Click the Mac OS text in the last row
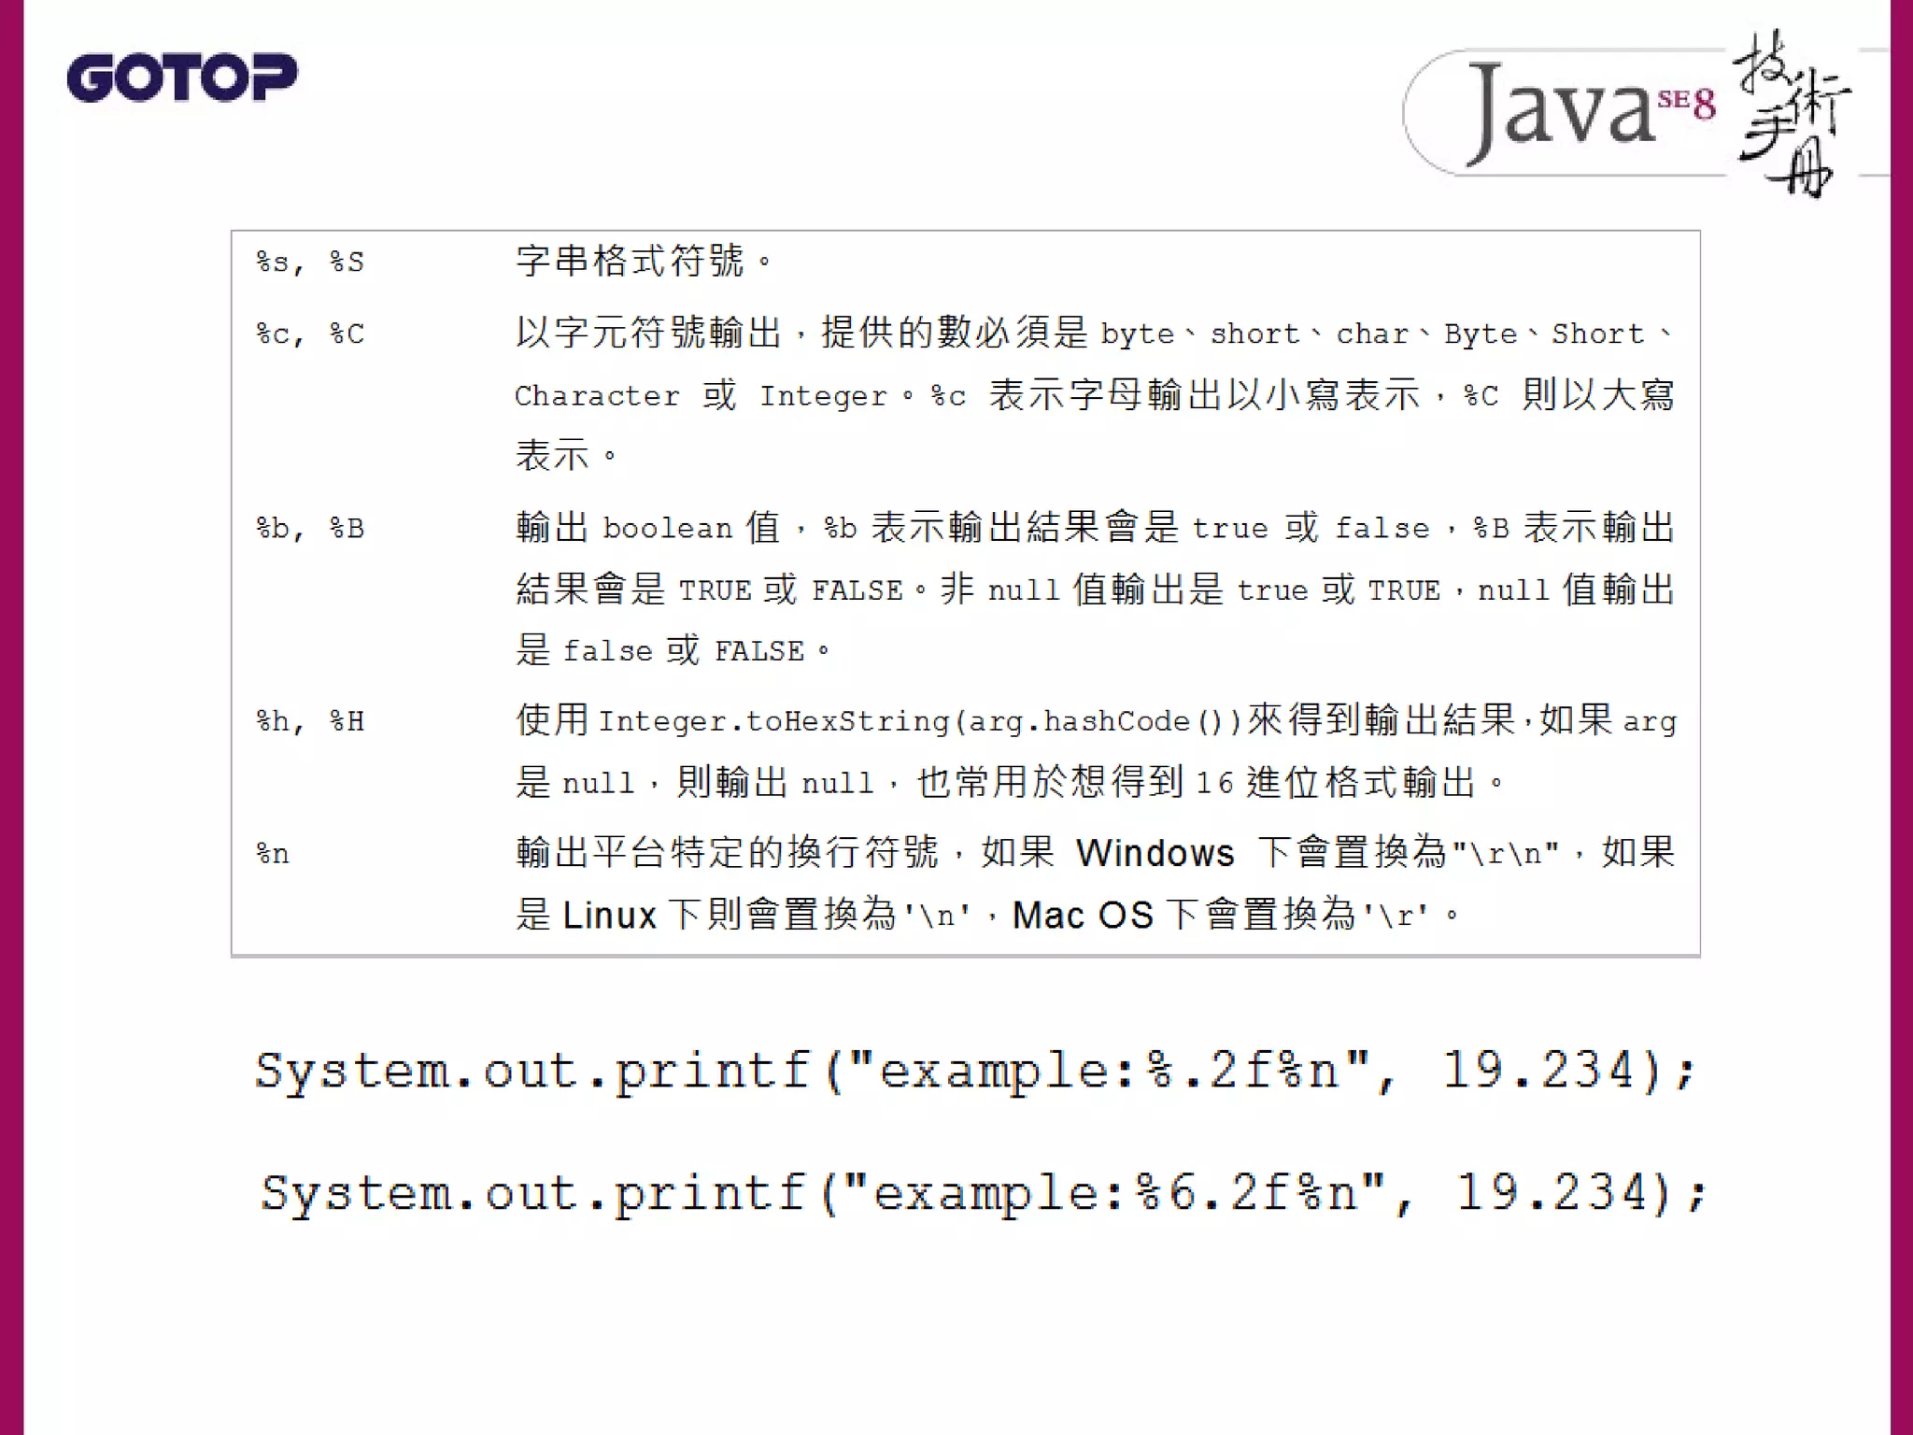Viewport: 1913px width, 1435px height. tap(1082, 915)
